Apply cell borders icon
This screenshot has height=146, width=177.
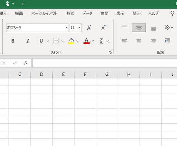(x=56, y=41)
